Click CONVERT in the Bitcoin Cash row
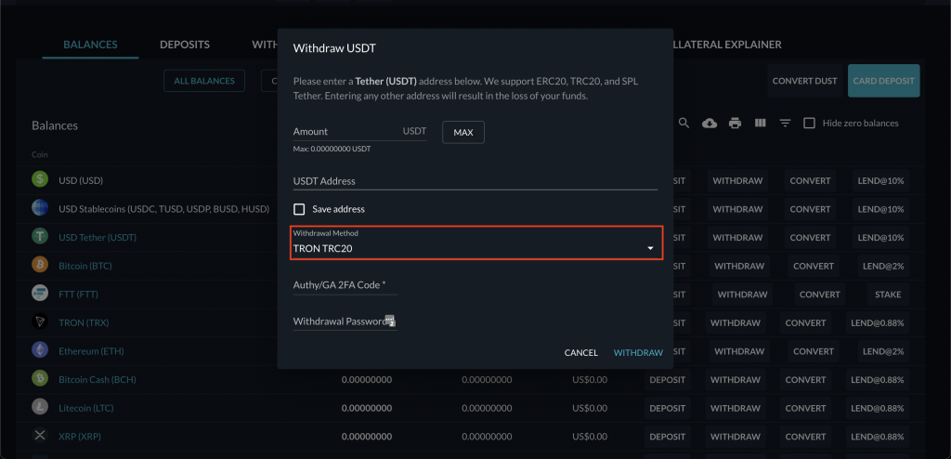 point(805,379)
